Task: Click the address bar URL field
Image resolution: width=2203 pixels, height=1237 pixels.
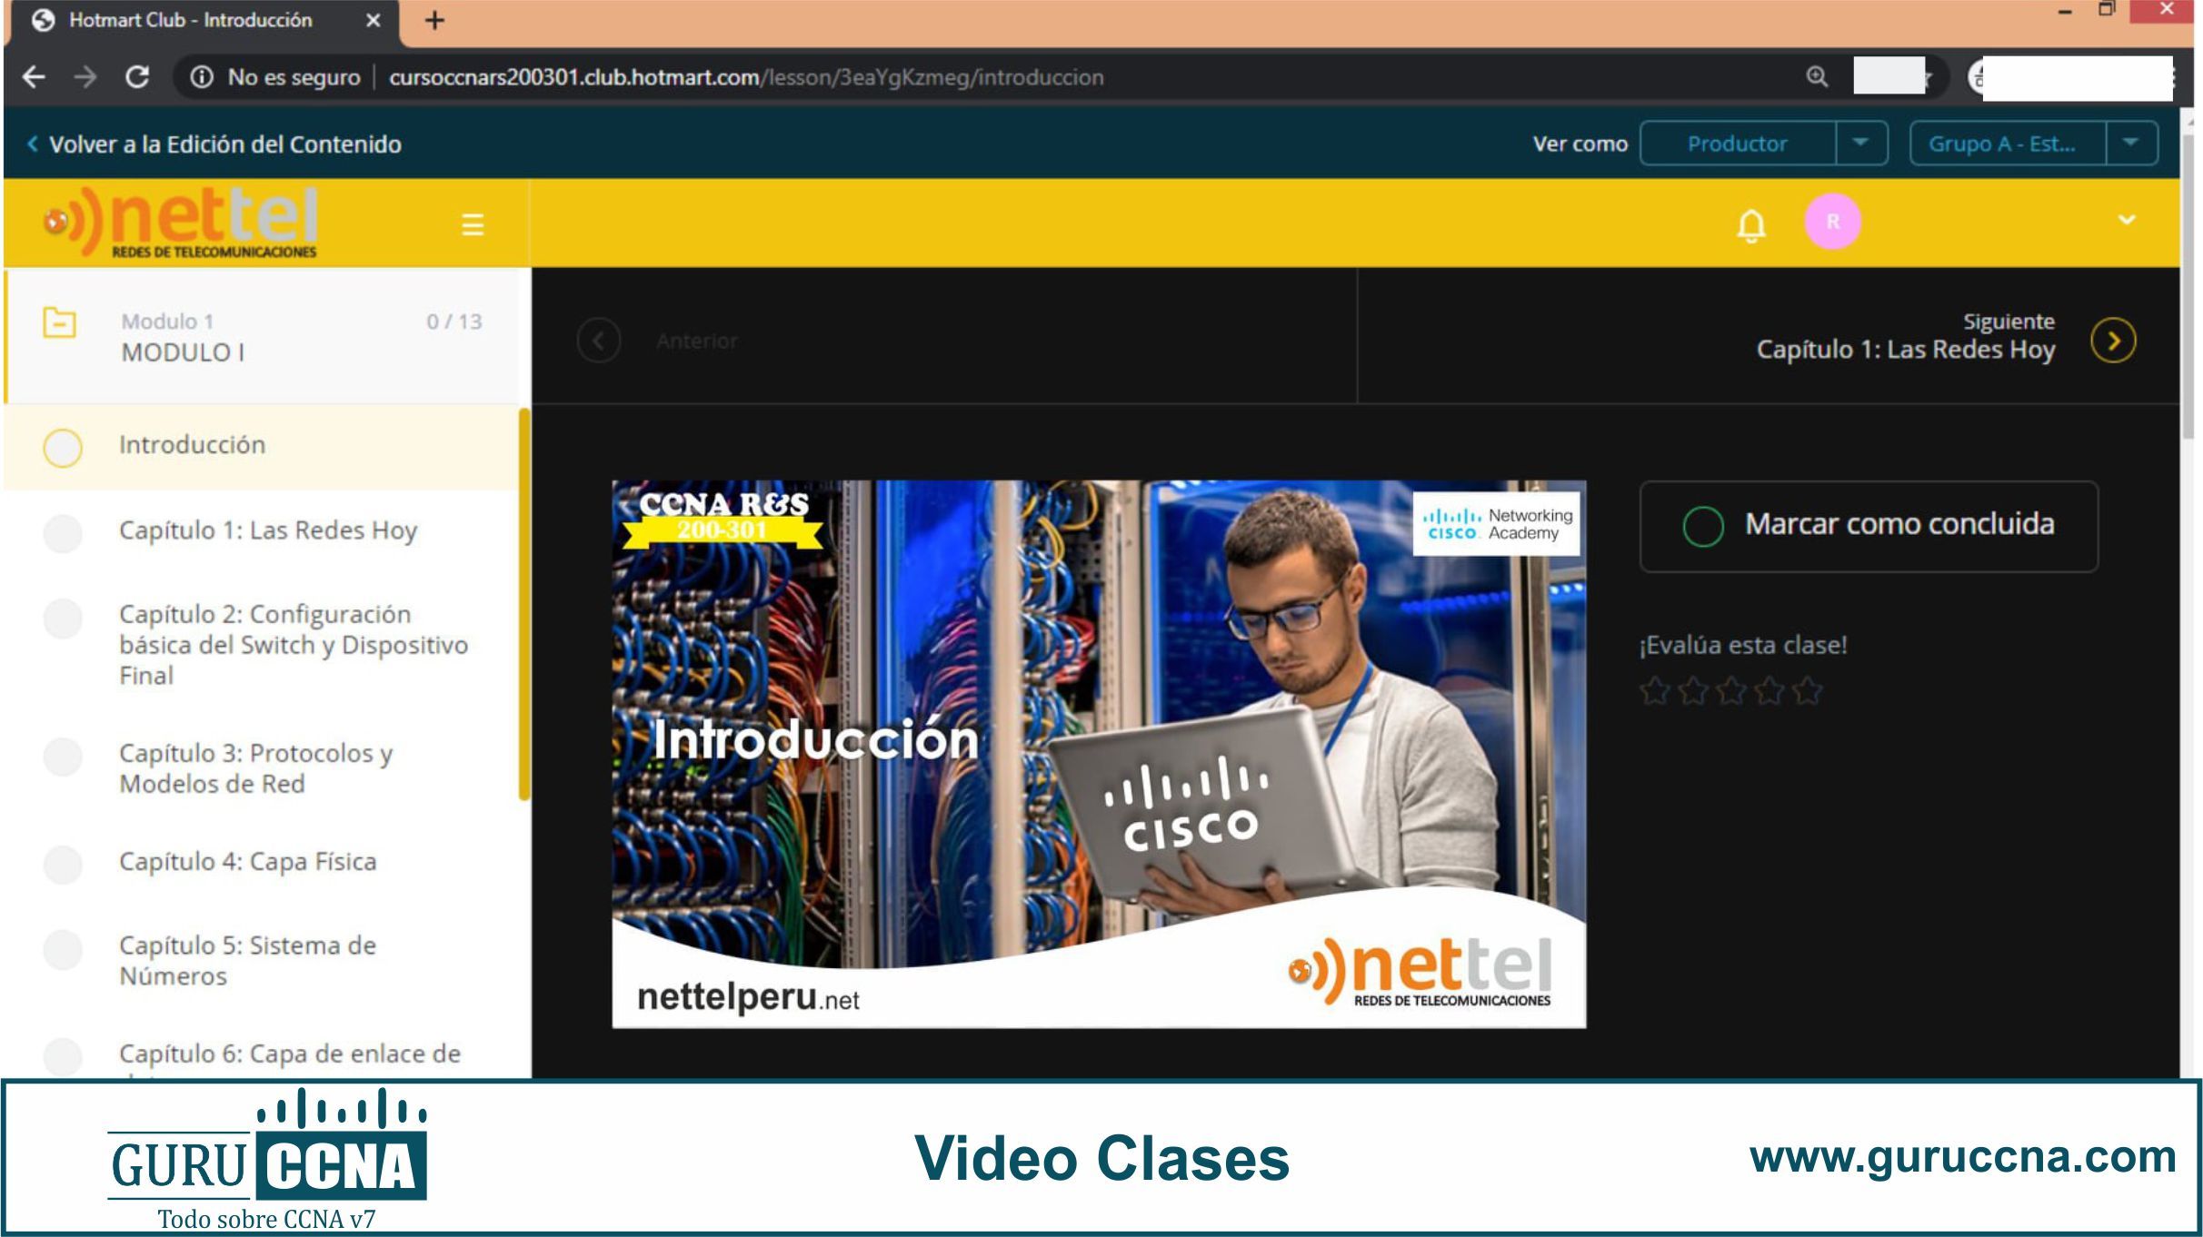Action: point(746,77)
